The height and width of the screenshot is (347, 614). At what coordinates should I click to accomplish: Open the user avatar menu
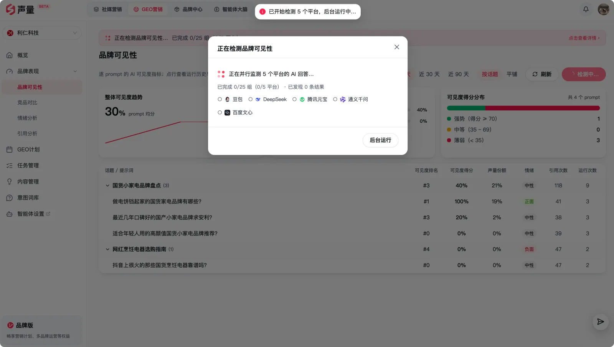click(603, 9)
